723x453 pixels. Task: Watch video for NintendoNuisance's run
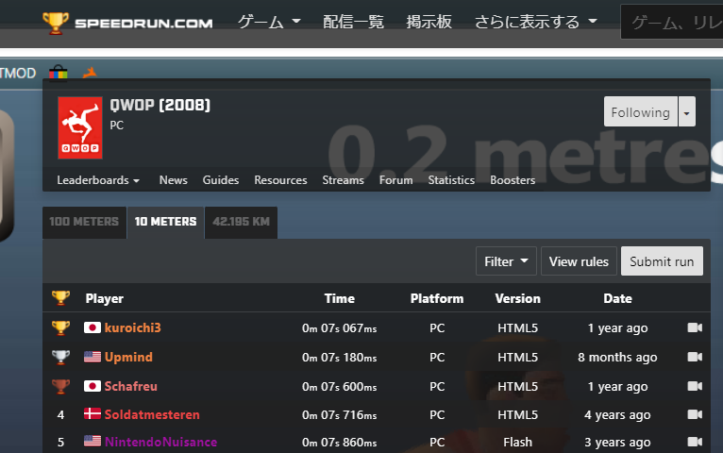695,442
